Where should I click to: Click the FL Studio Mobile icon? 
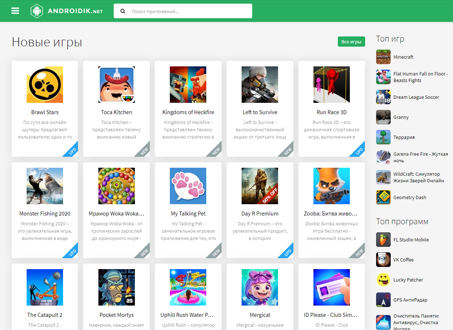(x=383, y=240)
